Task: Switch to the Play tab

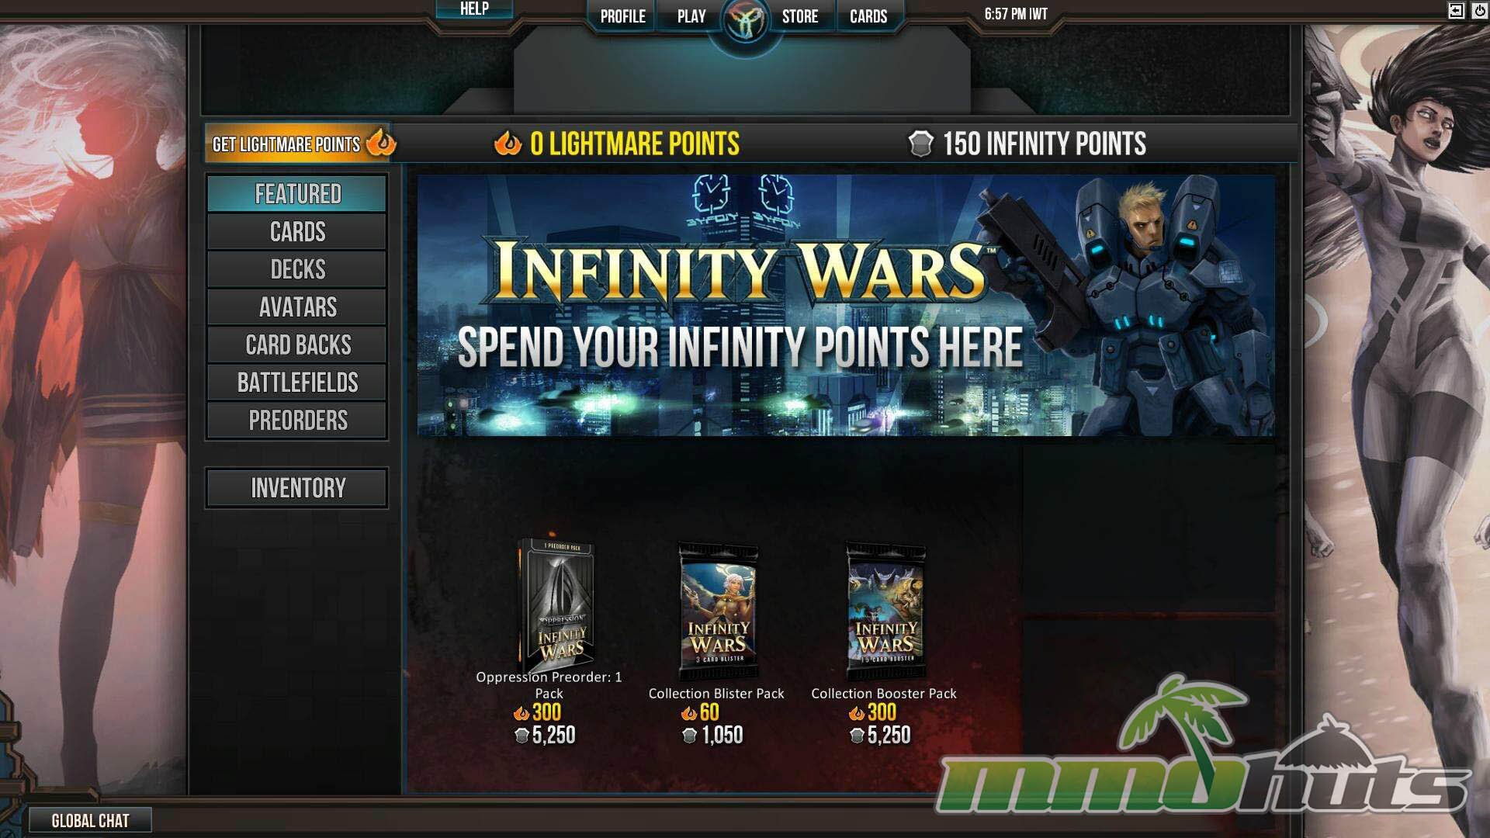Action: coord(691,16)
